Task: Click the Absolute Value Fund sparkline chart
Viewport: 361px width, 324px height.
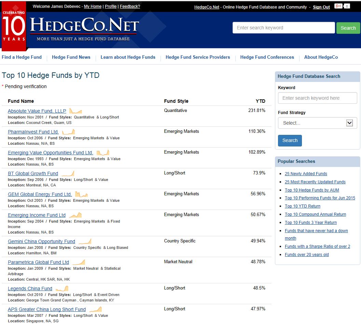Action: (75, 111)
